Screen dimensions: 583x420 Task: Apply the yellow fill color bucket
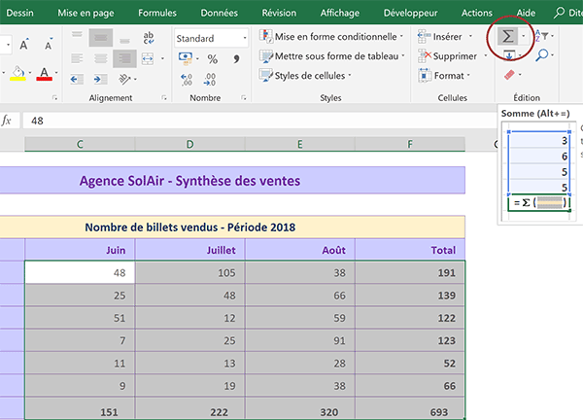[17, 73]
